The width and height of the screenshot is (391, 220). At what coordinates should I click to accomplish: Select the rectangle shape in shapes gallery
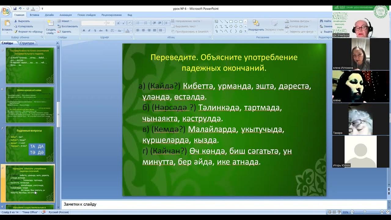(x=231, y=22)
